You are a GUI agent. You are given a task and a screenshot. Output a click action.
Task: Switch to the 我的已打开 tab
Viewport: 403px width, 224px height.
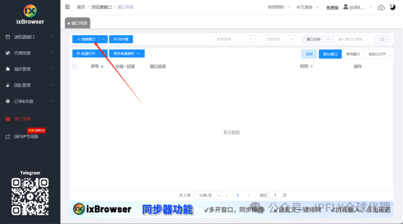pos(377,54)
